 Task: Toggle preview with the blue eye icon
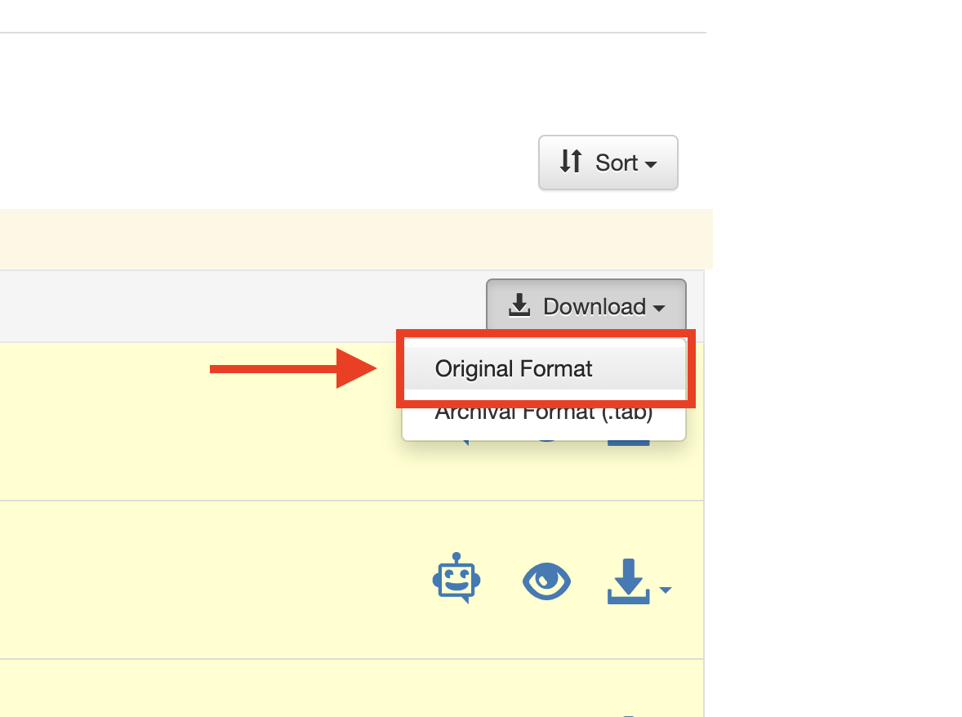click(x=546, y=581)
